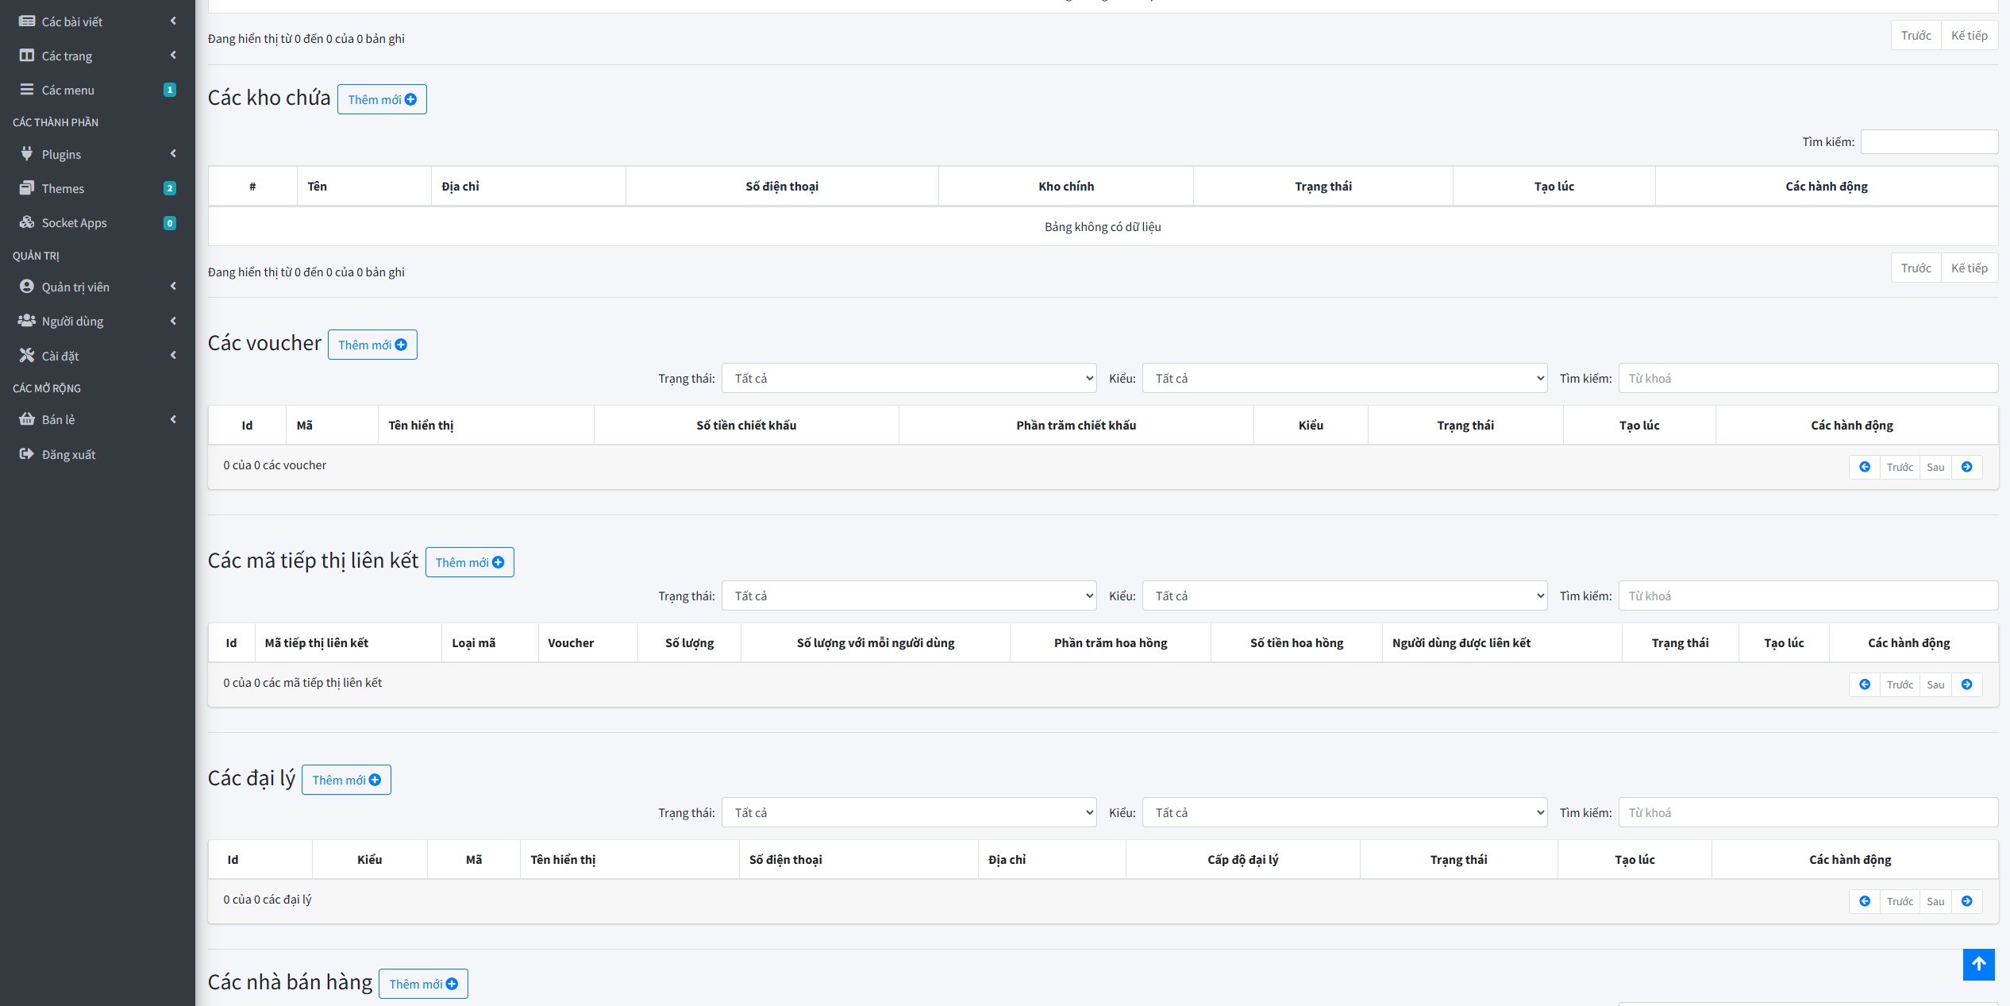Open the Các menu sidebar item

pyautogui.click(x=68, y=90)
